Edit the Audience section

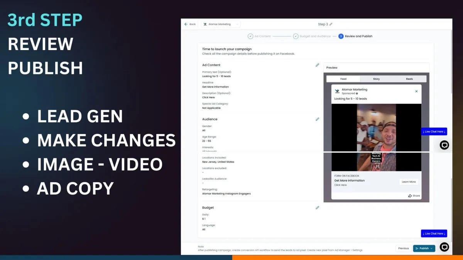coord(317,119)
